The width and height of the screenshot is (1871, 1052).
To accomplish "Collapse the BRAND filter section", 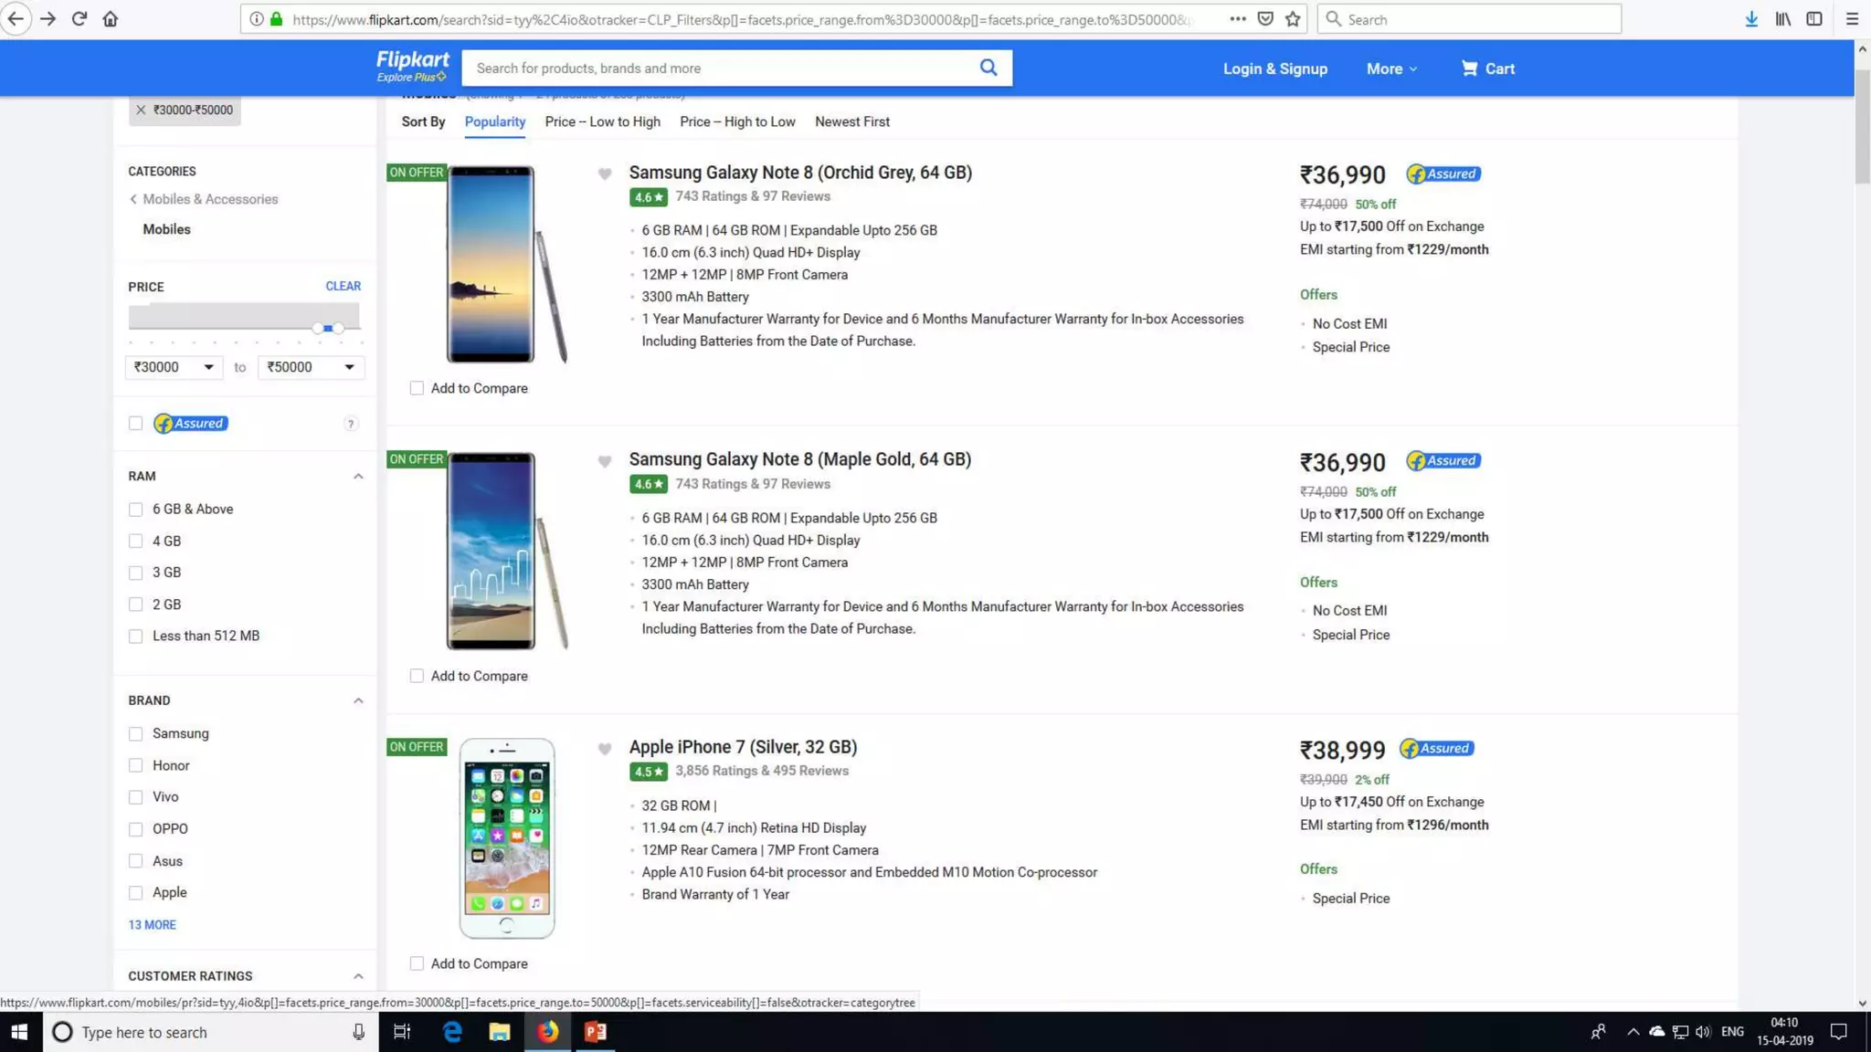I will point(358,700).
